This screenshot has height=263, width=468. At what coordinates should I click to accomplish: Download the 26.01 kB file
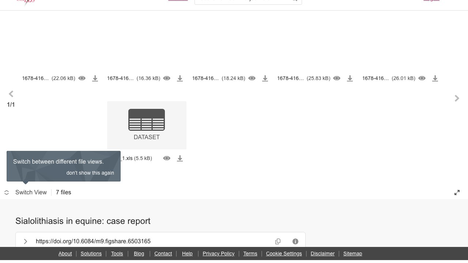(x=435, y=78)
